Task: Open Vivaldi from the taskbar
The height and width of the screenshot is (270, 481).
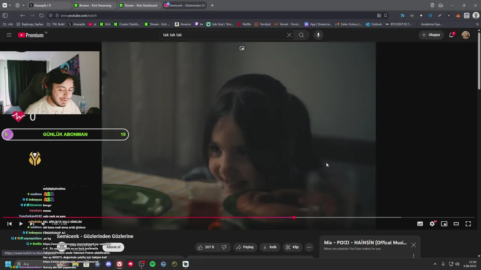Action: coord(119,264)
